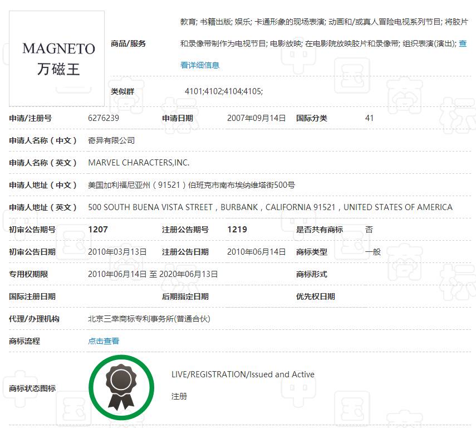Click the 后期指定日期 label
The width and height of the screenshot is (476, 428).
coord(185,296)
